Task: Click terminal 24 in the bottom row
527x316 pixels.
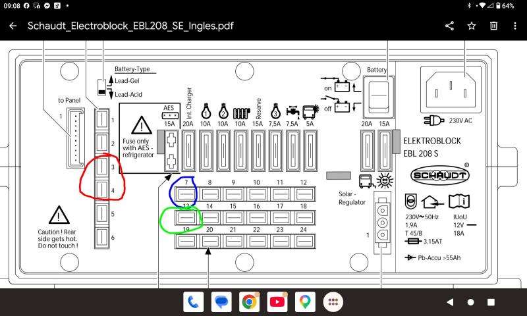Action: (304, 241)
